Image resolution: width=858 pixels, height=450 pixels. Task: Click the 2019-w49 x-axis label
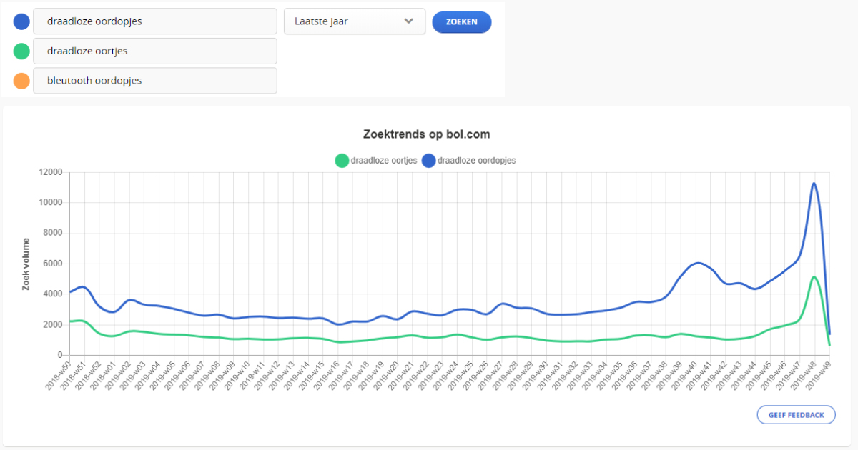tap(819, 376)
